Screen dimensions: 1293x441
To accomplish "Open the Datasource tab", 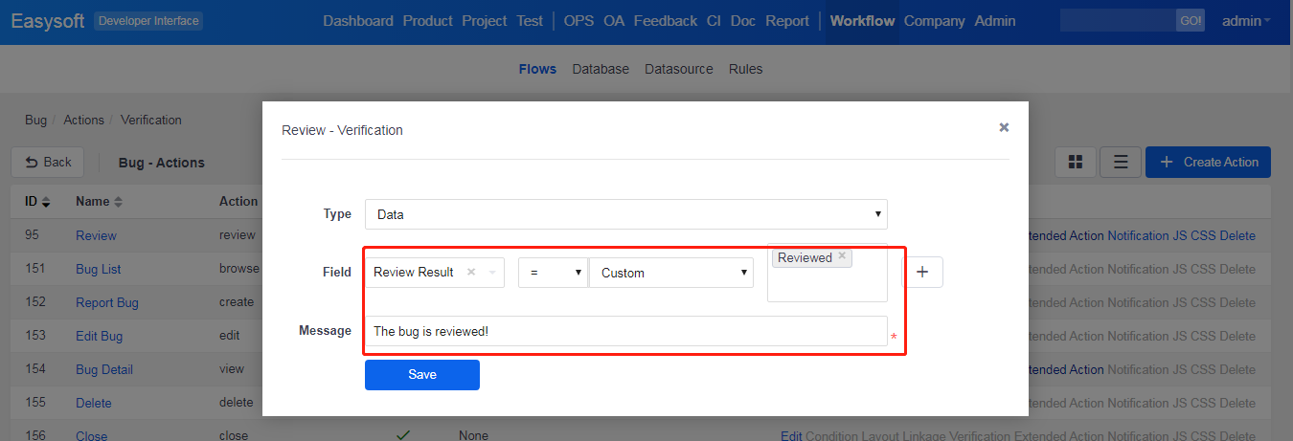I will pyautogui.click(x=678, y=69).
